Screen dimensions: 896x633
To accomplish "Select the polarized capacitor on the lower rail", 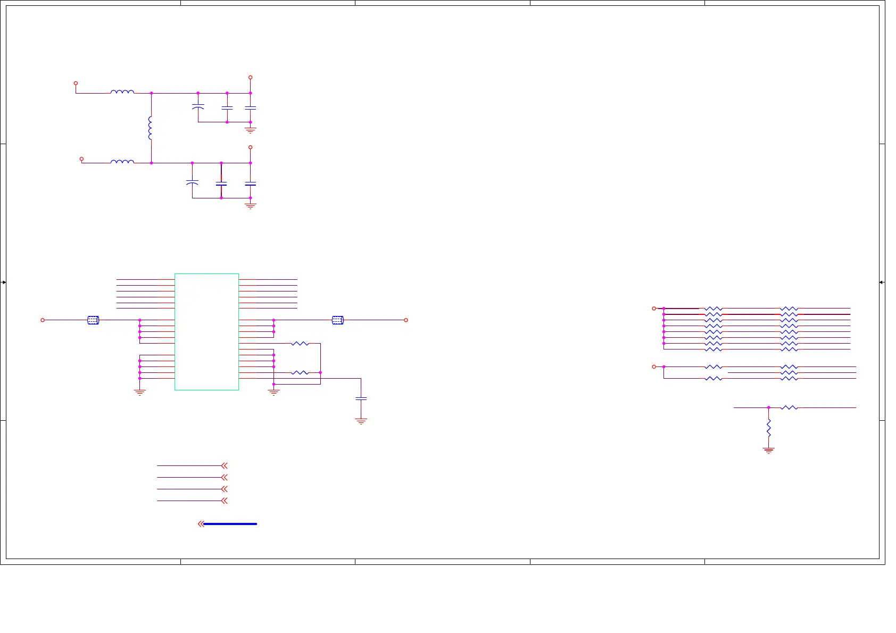I will (x=192, y=183).
